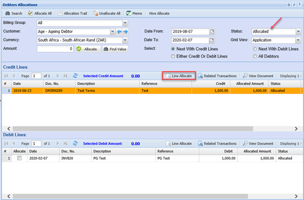The height and width of the screenshot is (200, 304).
Task: Click the Date To calendar icon
Action: click(x=212, y=40)
